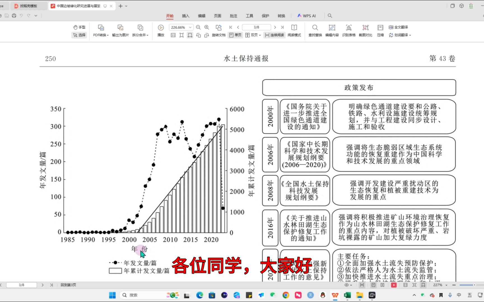
Task: Click the 全文翻译 full-text translate button
Action: pyautogui.click(x=398, y=27)
